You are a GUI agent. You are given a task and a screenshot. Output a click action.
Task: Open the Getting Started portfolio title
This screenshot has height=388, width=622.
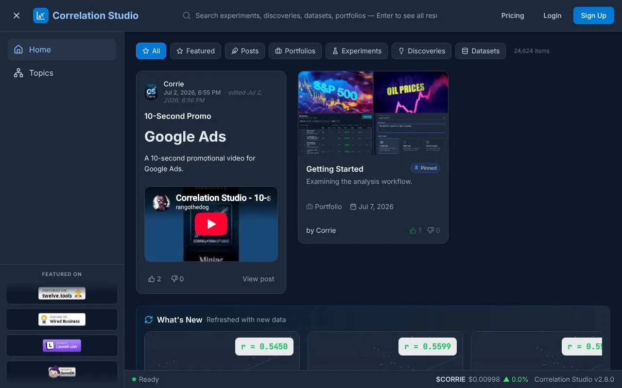point(335,169)
